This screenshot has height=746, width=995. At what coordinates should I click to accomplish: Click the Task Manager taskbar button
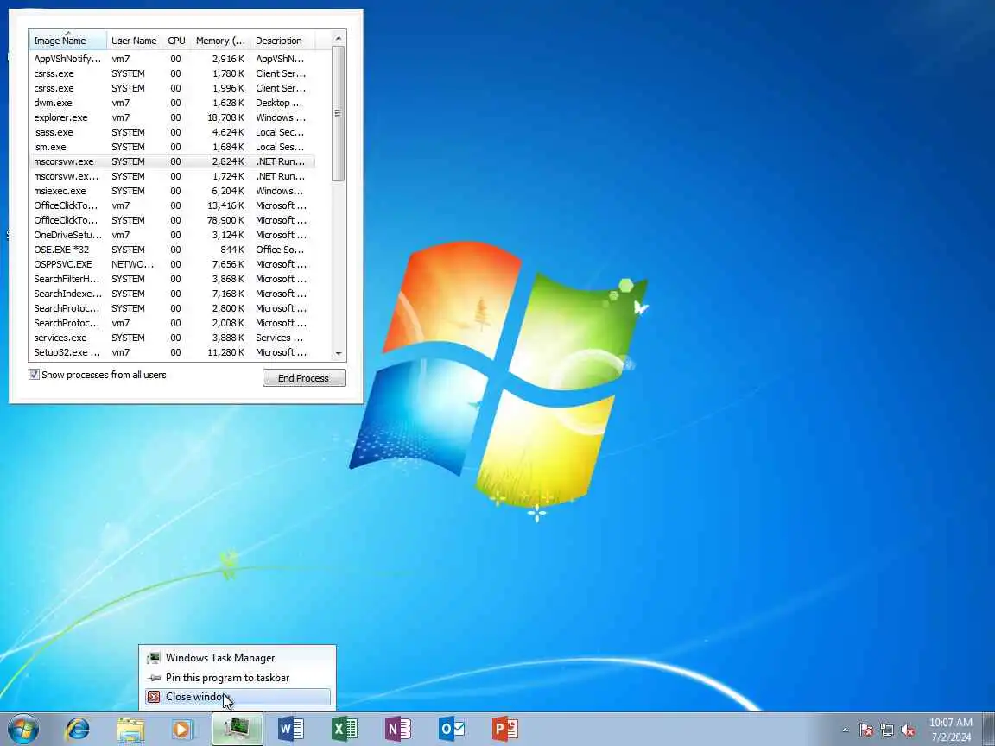pos(238,730)
